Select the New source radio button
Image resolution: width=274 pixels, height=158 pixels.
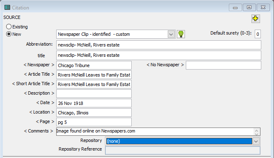point(9,34)
